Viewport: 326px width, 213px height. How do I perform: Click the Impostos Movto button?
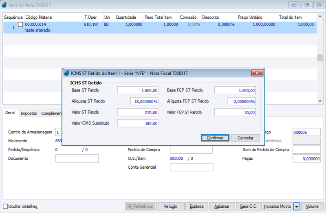coord(277,206)
